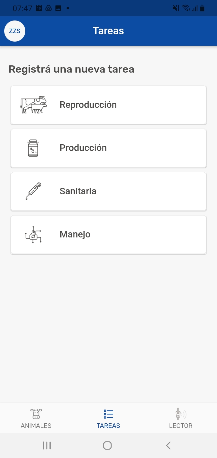
Task: Open the Reproducción task card
Action: (x=108, y=105)
